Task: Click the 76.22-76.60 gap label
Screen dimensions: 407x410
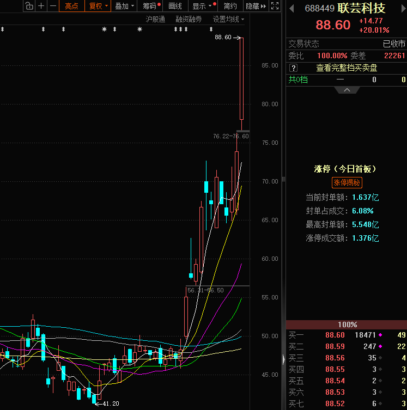Action: [230, 136]
